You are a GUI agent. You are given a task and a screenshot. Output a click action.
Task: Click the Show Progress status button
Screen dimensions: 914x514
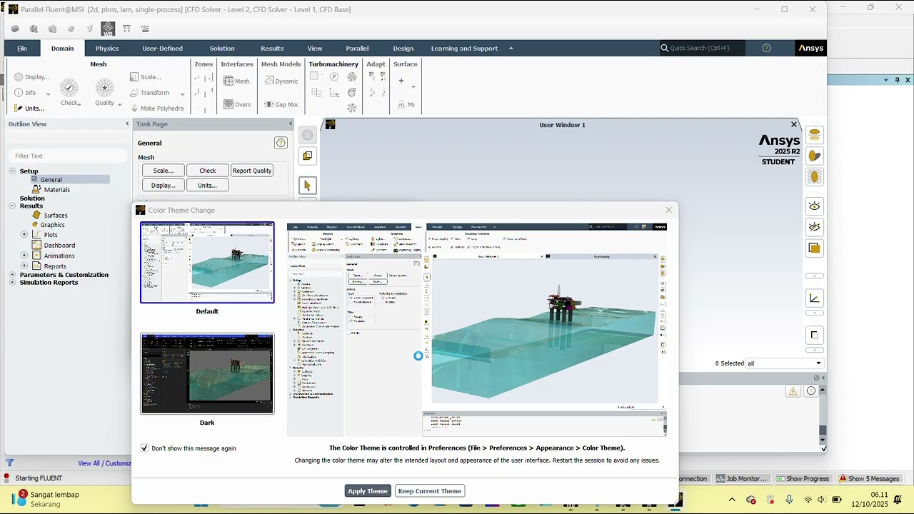click(x=803, y=478)
